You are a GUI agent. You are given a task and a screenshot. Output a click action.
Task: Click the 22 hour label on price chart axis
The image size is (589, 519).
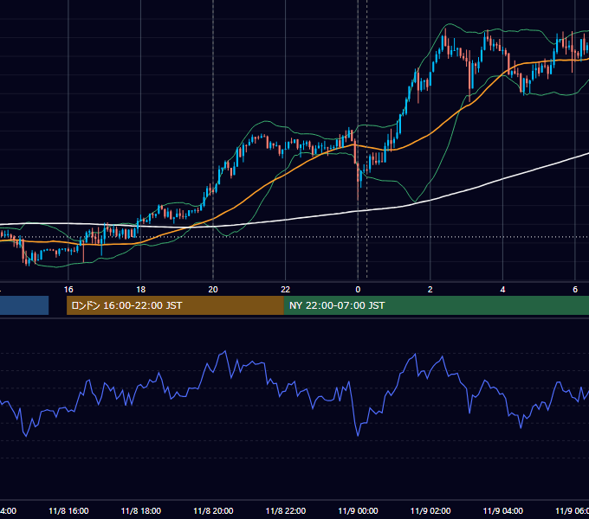coord(286,290)
